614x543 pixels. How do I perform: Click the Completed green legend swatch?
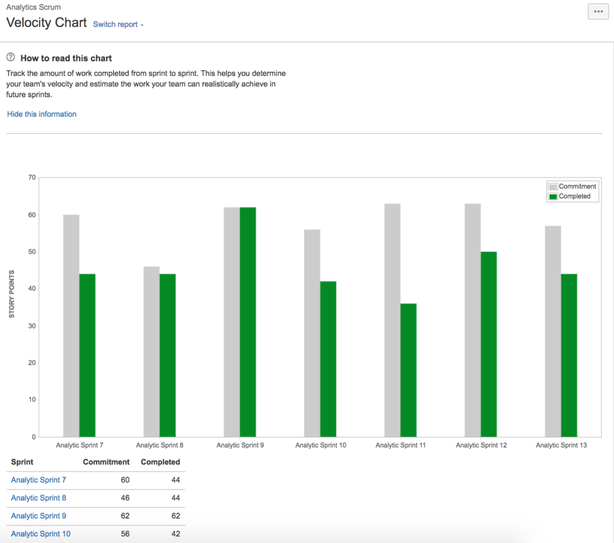point(553,195)
